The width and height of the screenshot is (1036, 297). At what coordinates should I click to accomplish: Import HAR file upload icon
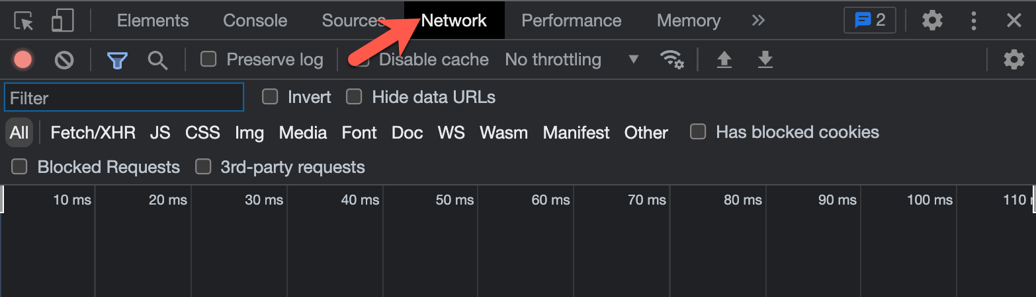tap(724, 60)
